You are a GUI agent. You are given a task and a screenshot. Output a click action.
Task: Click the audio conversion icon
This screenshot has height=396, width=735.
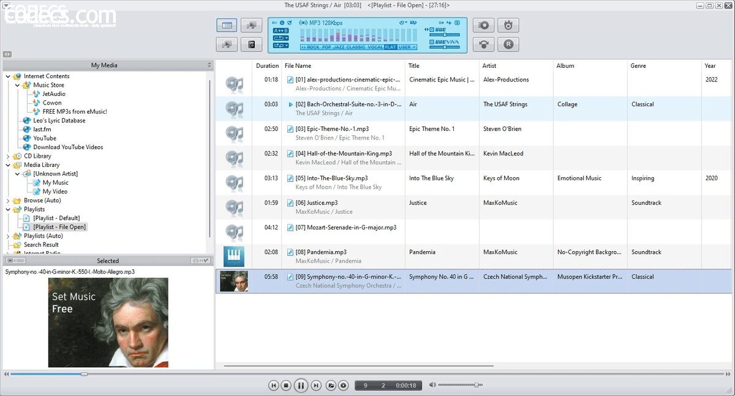[483, 44]
